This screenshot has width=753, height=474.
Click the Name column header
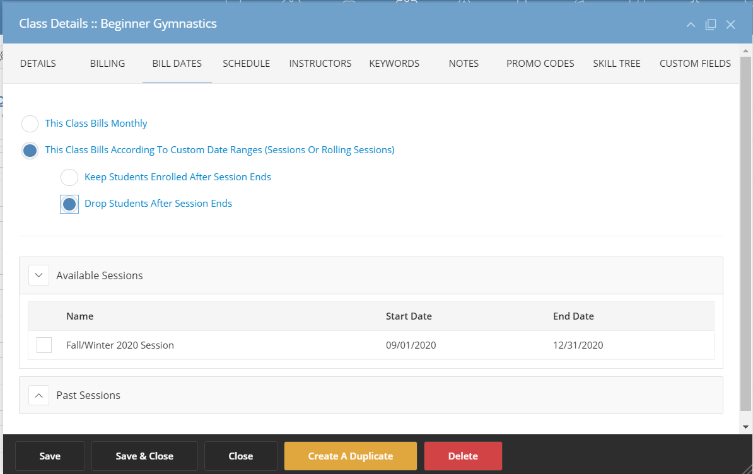pyautogui.click(x=79, y=316)
